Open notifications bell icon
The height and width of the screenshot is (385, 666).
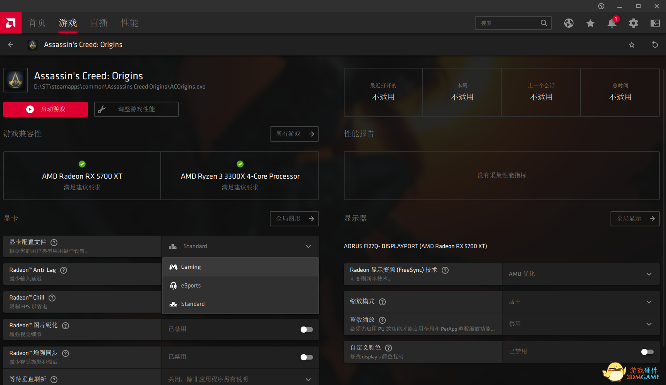coord(612,23)
